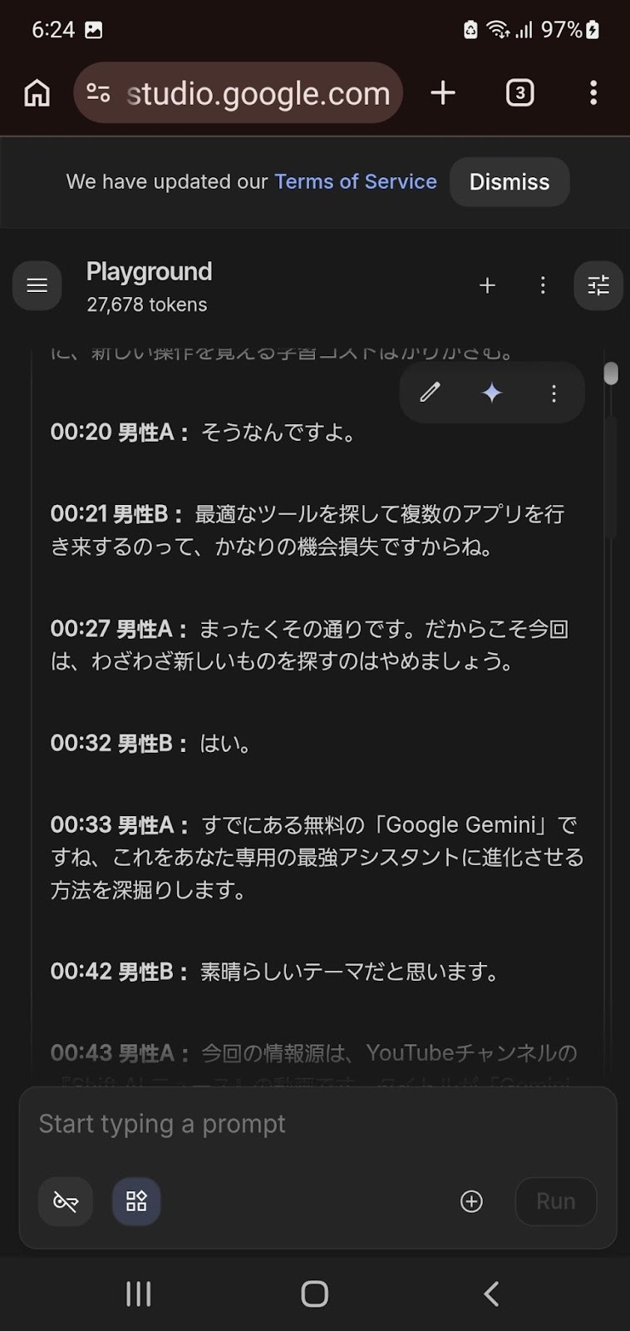Toggle the tools grid button
The image size is (630, 1331).
coord(136,1201)
